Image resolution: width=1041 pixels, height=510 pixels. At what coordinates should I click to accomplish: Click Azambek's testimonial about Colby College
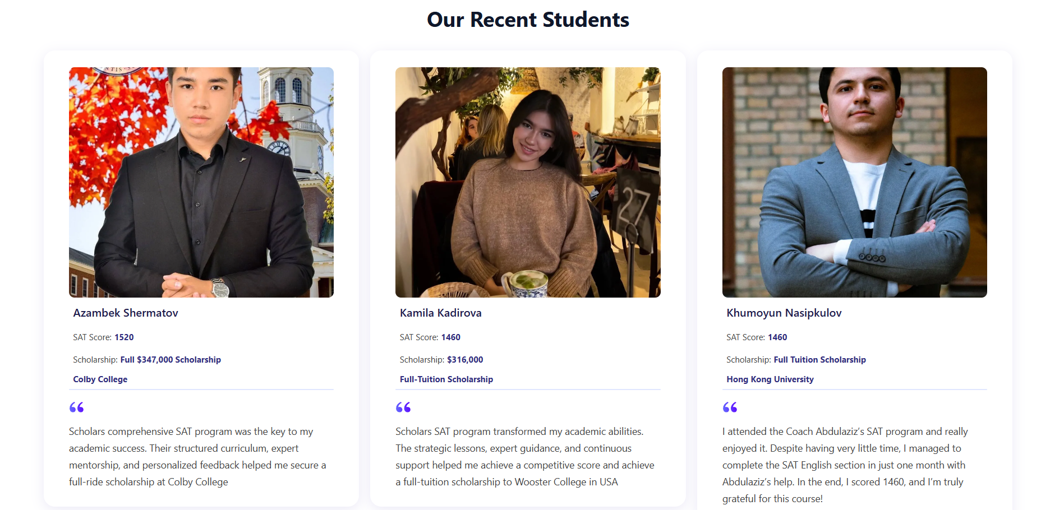click(x=197, y=457)
